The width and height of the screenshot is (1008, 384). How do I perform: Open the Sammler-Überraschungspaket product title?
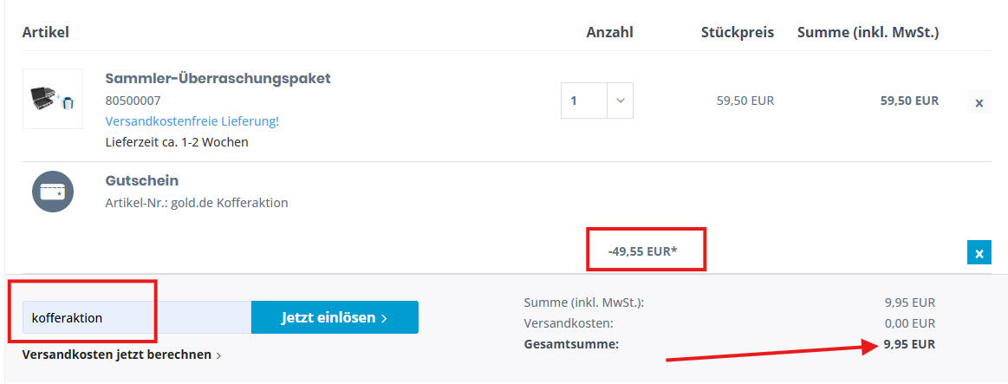(218, 78)
